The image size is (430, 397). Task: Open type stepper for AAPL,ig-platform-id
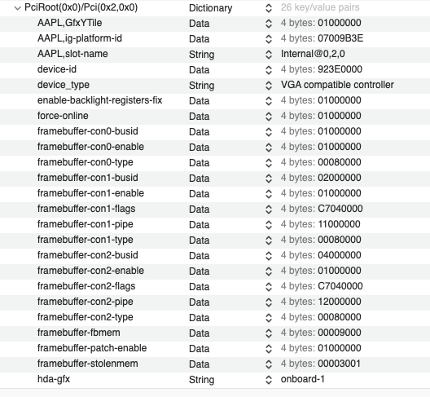tap(269, 38)
